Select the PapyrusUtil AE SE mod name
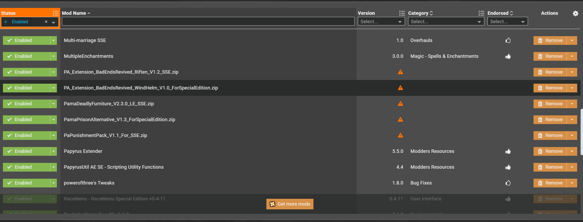 click(114, 167)
